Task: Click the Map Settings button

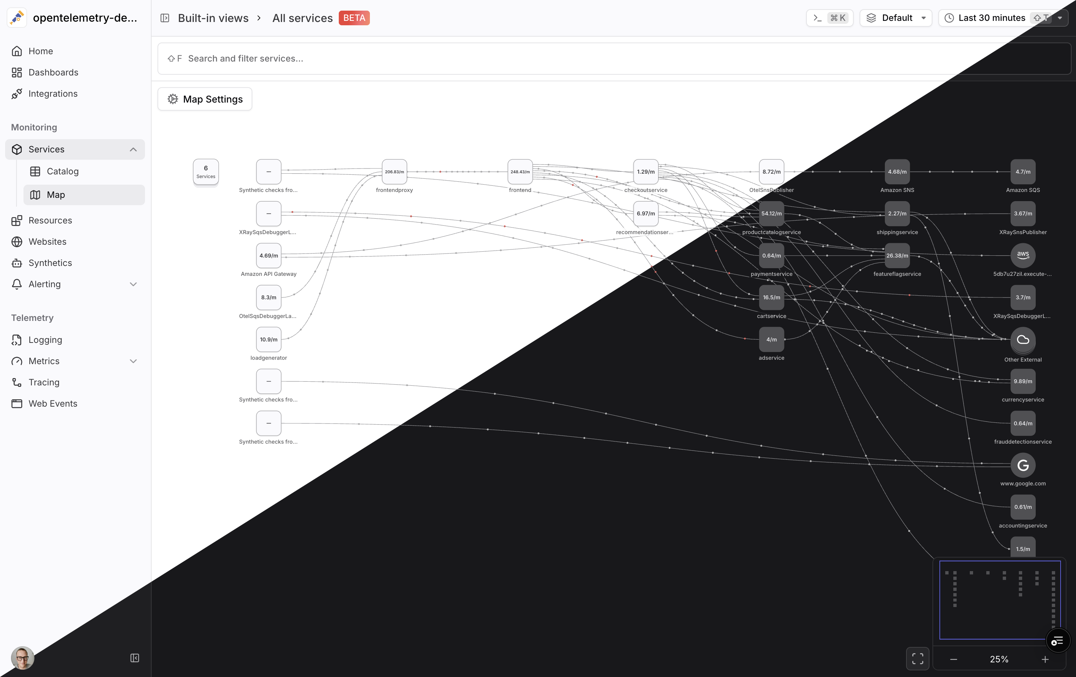Action: (x=205, y=99)
